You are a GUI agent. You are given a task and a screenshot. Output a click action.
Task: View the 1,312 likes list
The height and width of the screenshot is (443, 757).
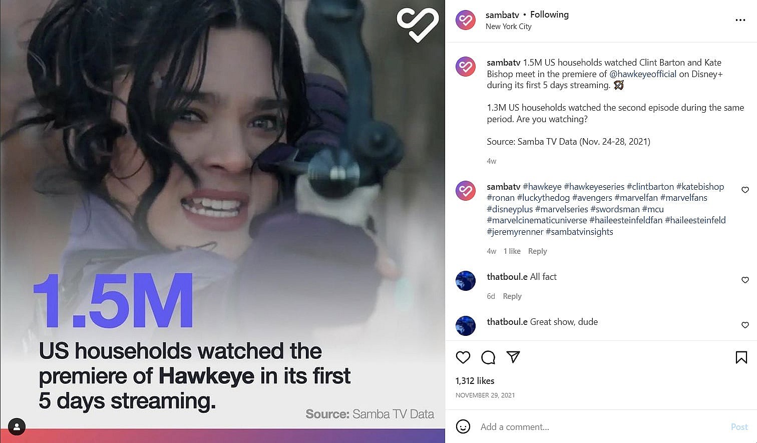(x=475, y=381)
